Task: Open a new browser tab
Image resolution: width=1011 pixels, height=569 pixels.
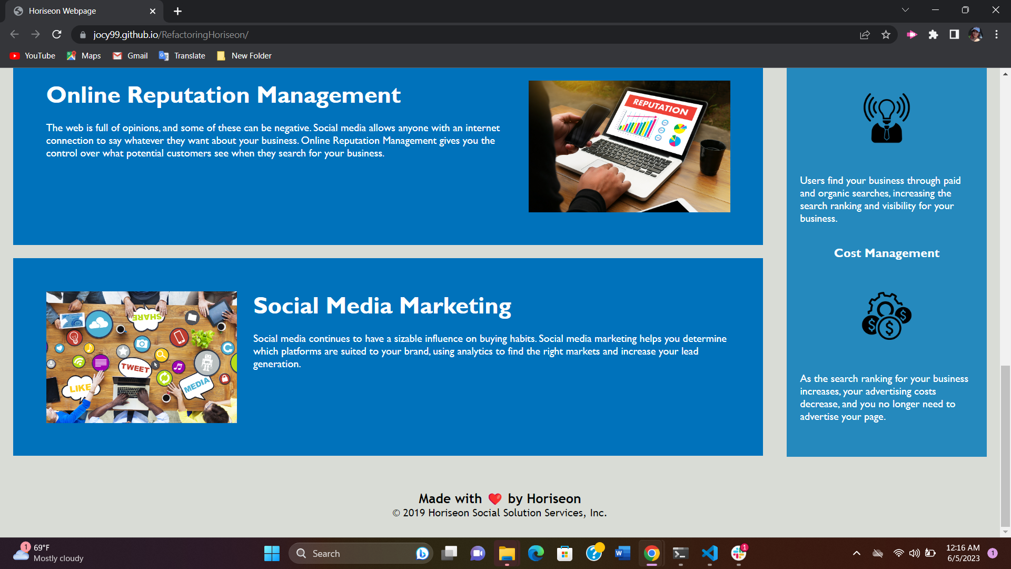Action: coord(177,11)
